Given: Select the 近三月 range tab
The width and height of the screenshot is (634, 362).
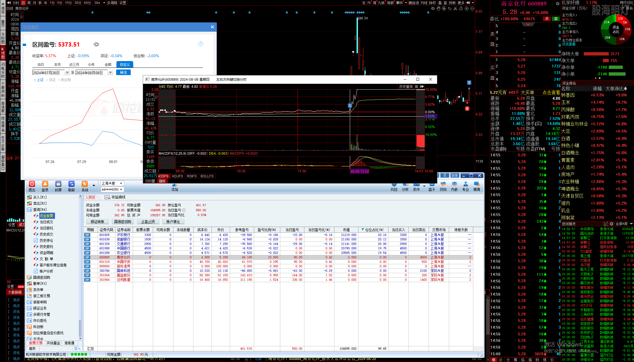Looking at the screenshot, I should click(x=74, y=64).
